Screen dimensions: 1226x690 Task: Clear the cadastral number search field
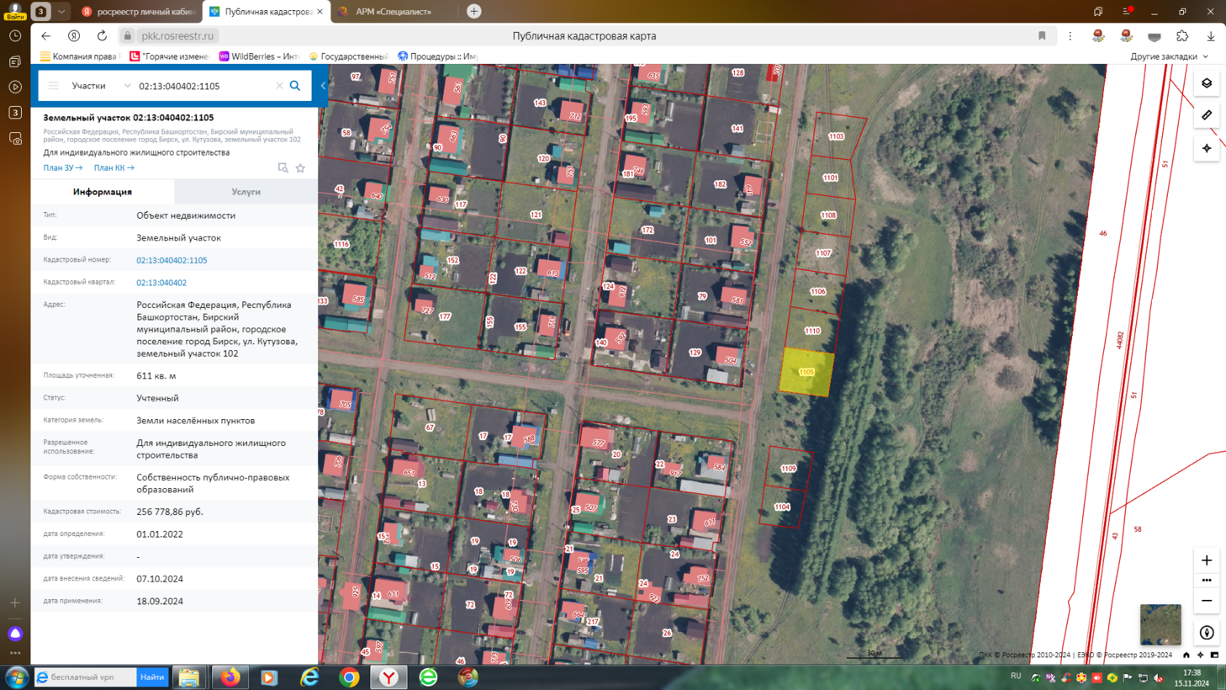(x=279, y=86)
